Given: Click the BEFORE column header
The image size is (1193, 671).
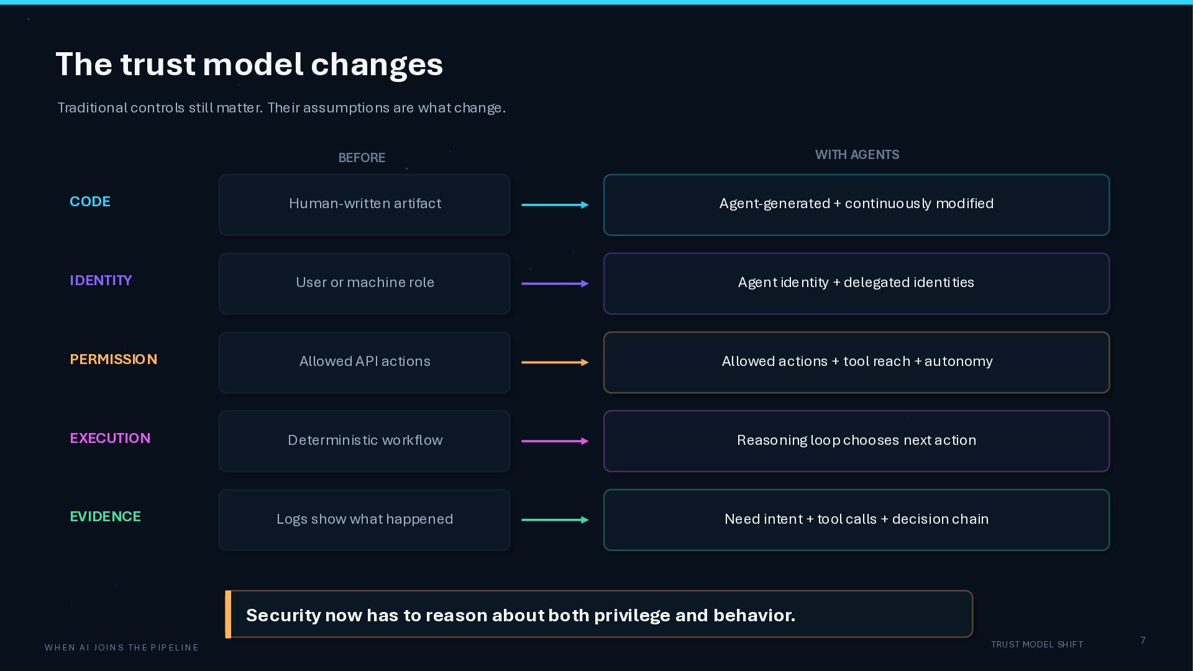Looking at the screenshot, I should point(362,158).
